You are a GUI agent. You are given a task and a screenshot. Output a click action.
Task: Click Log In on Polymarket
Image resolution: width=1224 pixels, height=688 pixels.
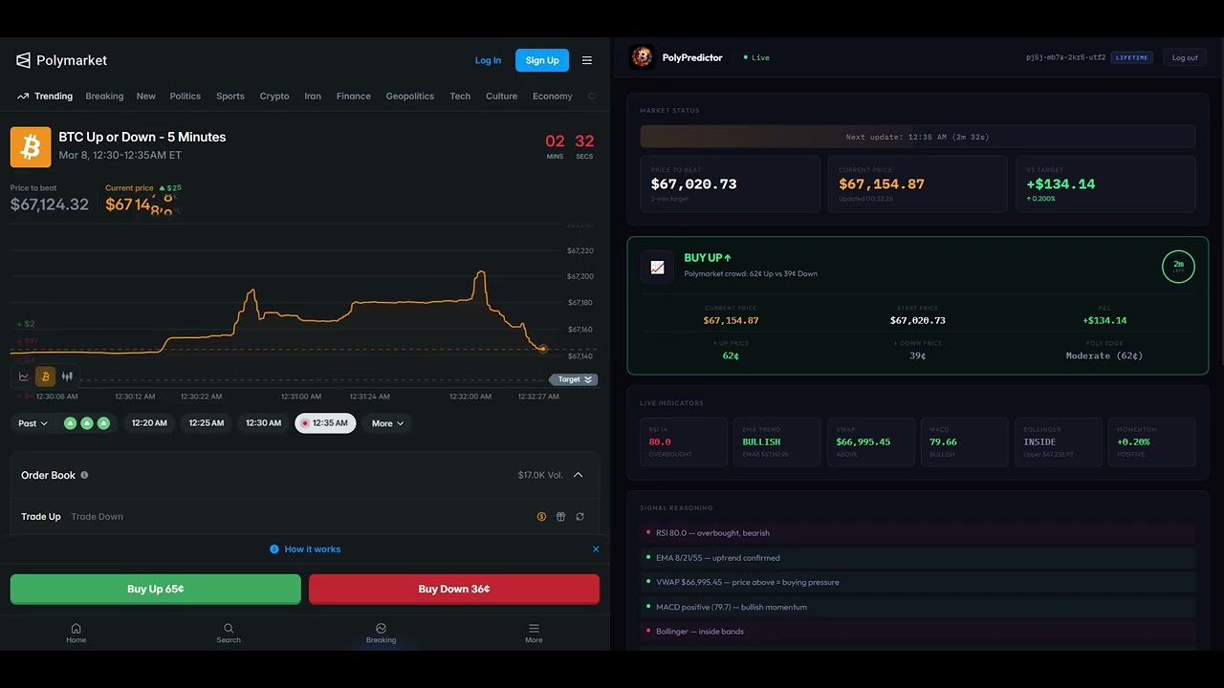(x=488, y=60)
